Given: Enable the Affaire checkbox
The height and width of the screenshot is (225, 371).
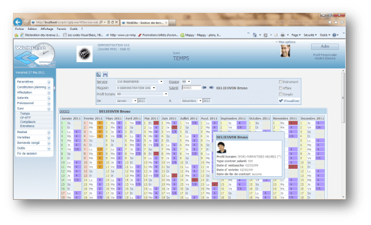Looking at the screenshot, I should click(281, 88).
